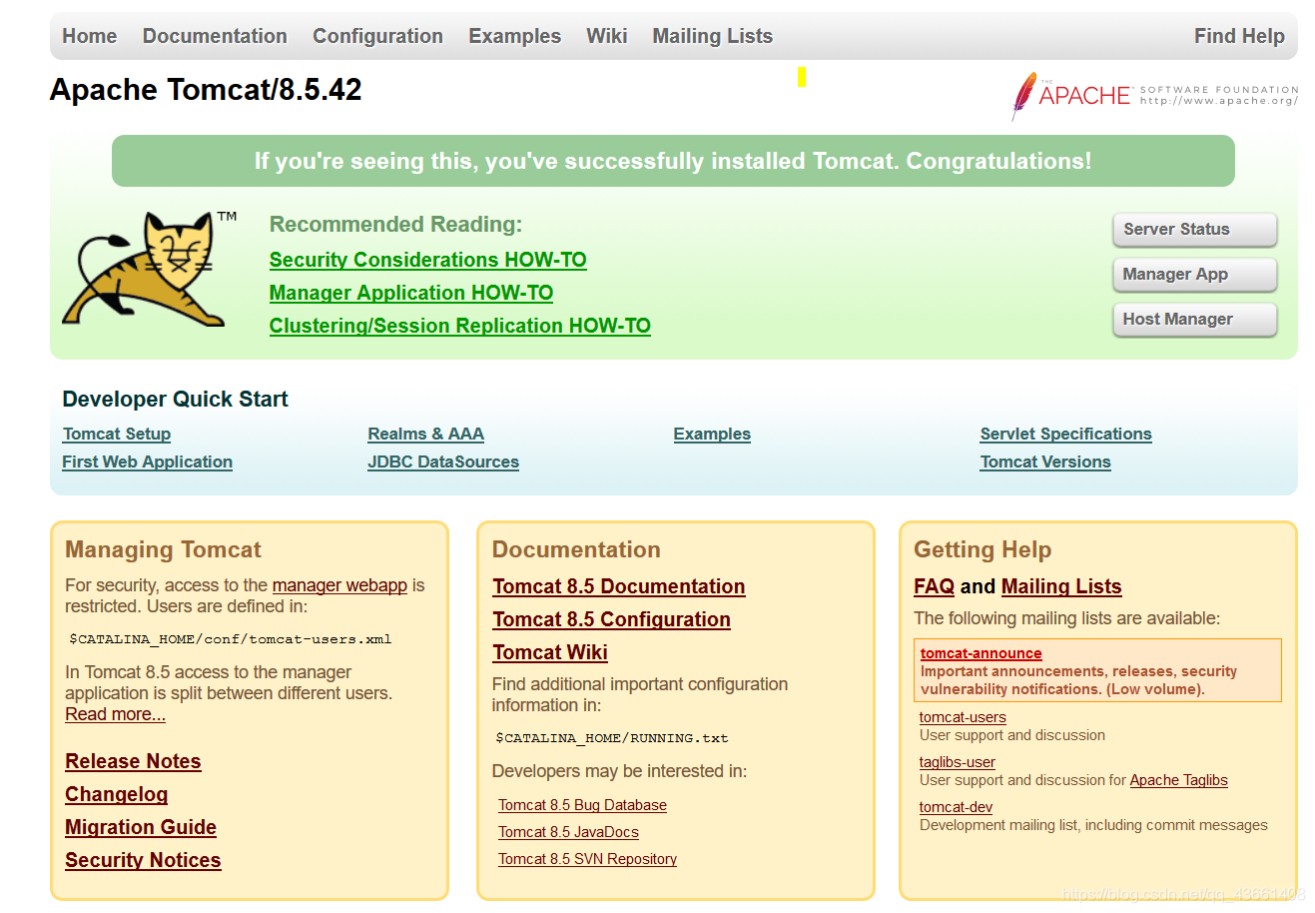Screen dimensions: 1315x913
Task: Open Release Notes link
Action: [134, 761]
